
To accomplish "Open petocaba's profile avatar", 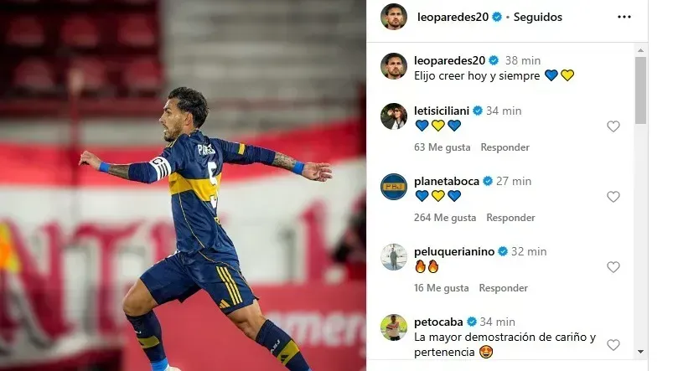I will 394,327.
